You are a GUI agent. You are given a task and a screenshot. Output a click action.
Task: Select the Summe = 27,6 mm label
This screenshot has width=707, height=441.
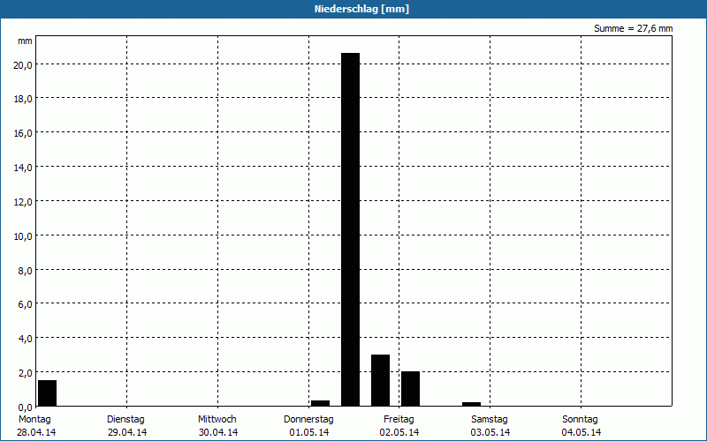(x=633, y=28)
